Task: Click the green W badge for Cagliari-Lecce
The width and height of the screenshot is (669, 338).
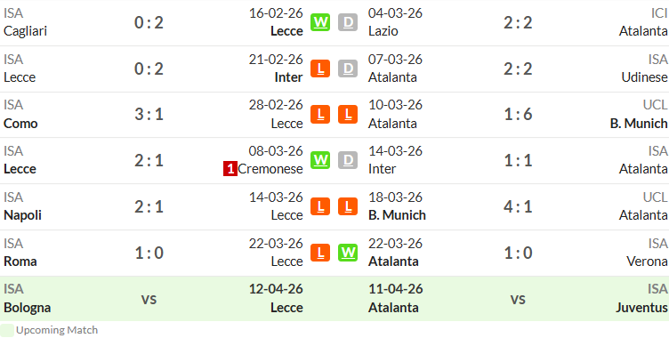Action: [x=320, y=22]
